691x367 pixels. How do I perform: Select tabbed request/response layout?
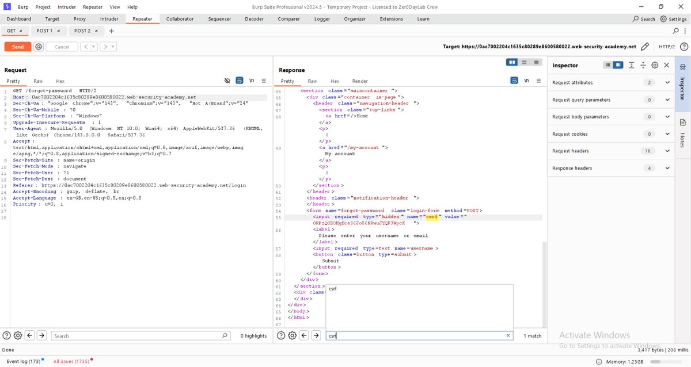[x=536, y=62]
